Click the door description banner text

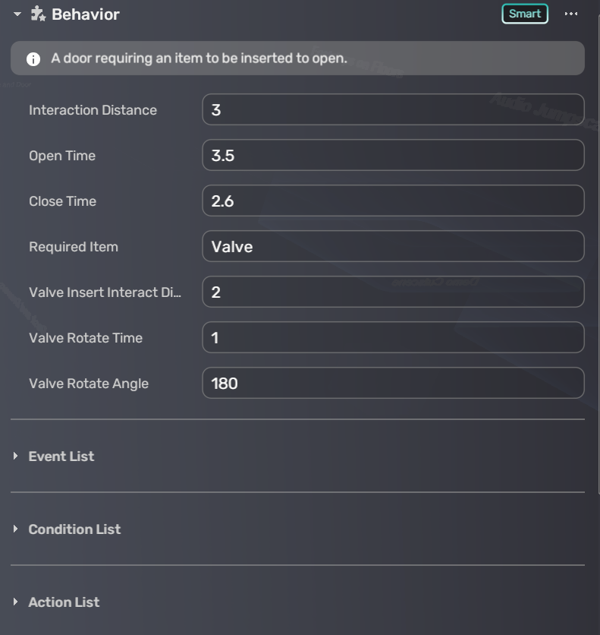tap(199, 58)
